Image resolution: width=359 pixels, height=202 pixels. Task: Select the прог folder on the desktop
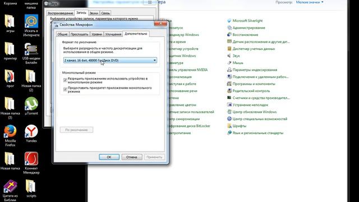pos(10,79)
